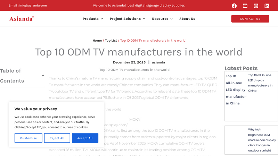The height and width of the screenshot is (156, 278).
Task: Open the Facebook social icon
Action: 234,6
